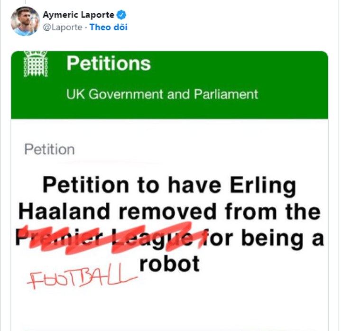Click the handwritten FOOTBALL annotation
This screenshot has width=351, height=331.
pyautogui.click(x=82, y=276)
